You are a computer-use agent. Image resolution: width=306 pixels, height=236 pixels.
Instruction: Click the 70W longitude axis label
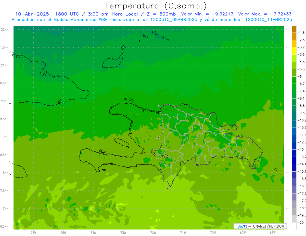pyautogui.click(x=213, y=233)
